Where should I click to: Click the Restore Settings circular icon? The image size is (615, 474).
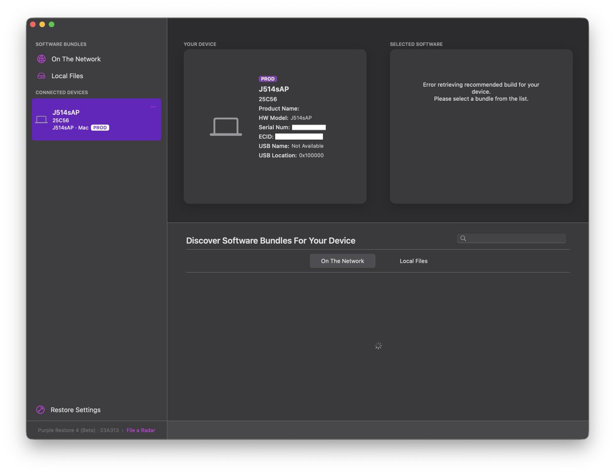(x=40, y=410)
